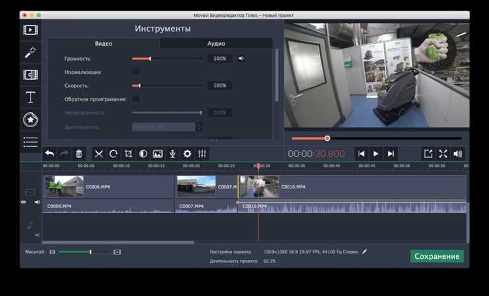Select the C0010.MP4 video clip
The width and height of the screenshot is (489, 296).
(352, 187)
